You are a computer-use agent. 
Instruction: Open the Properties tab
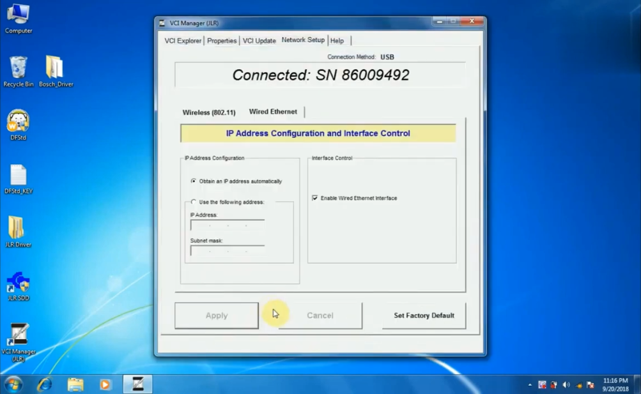tap(222, 40)
